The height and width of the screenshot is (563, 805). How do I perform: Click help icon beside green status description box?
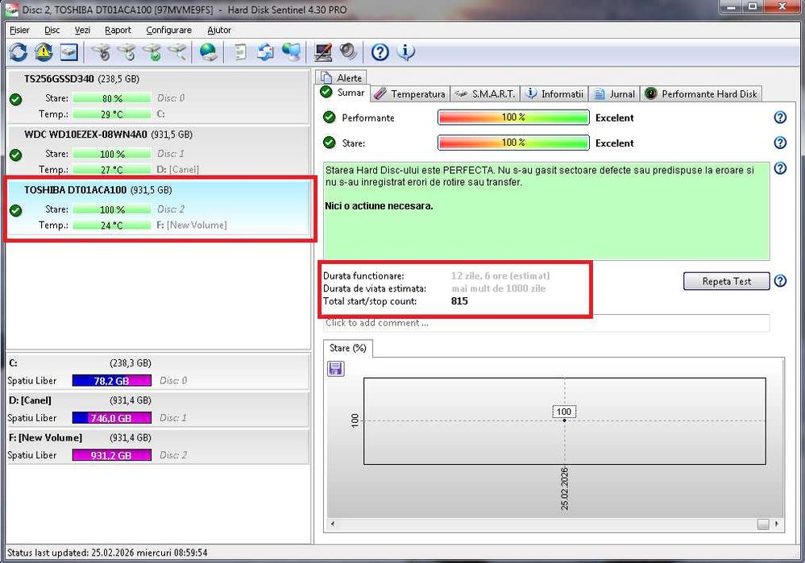click(780, 168)
